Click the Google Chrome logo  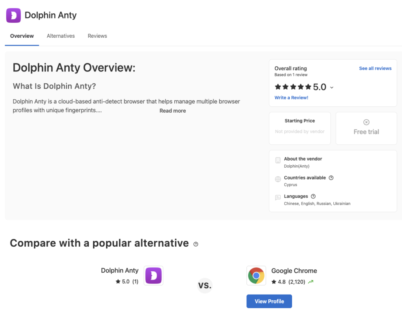click(x=256, y=276)
